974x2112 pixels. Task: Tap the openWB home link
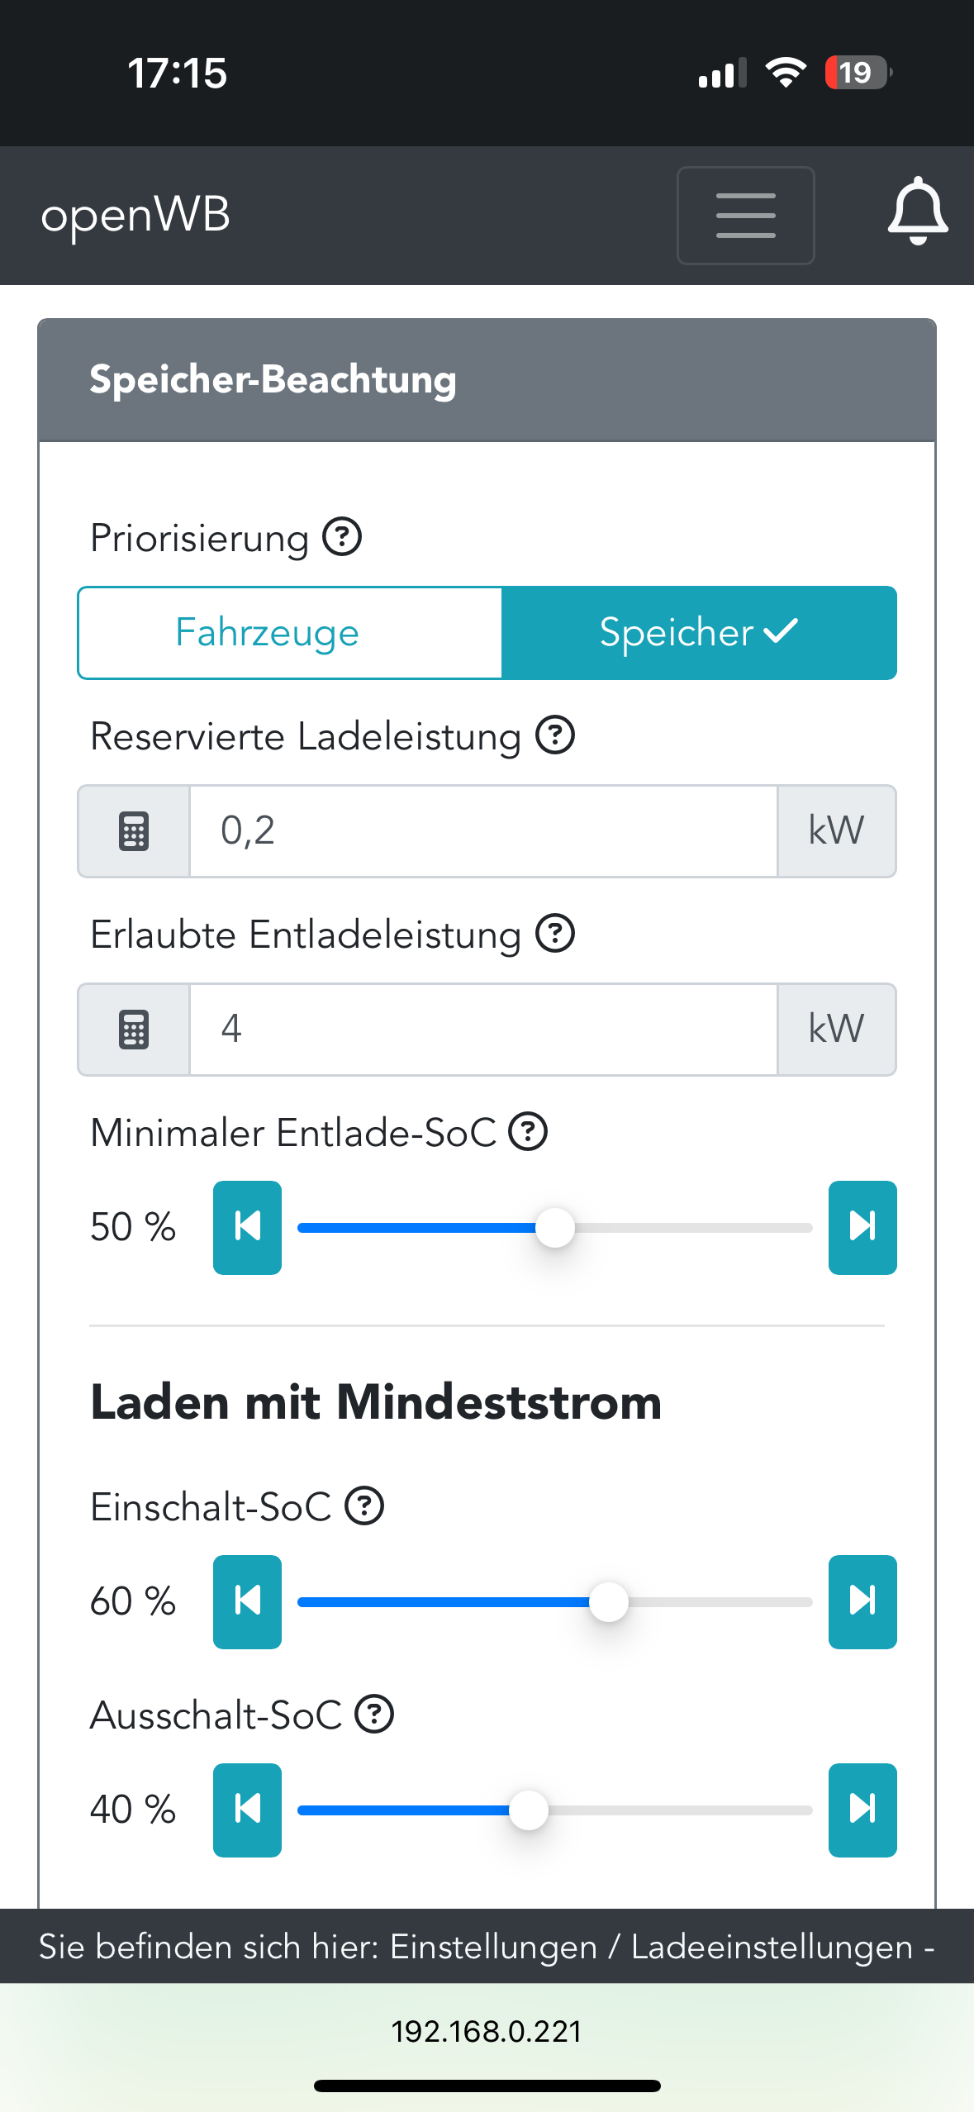tap(135, 216)
